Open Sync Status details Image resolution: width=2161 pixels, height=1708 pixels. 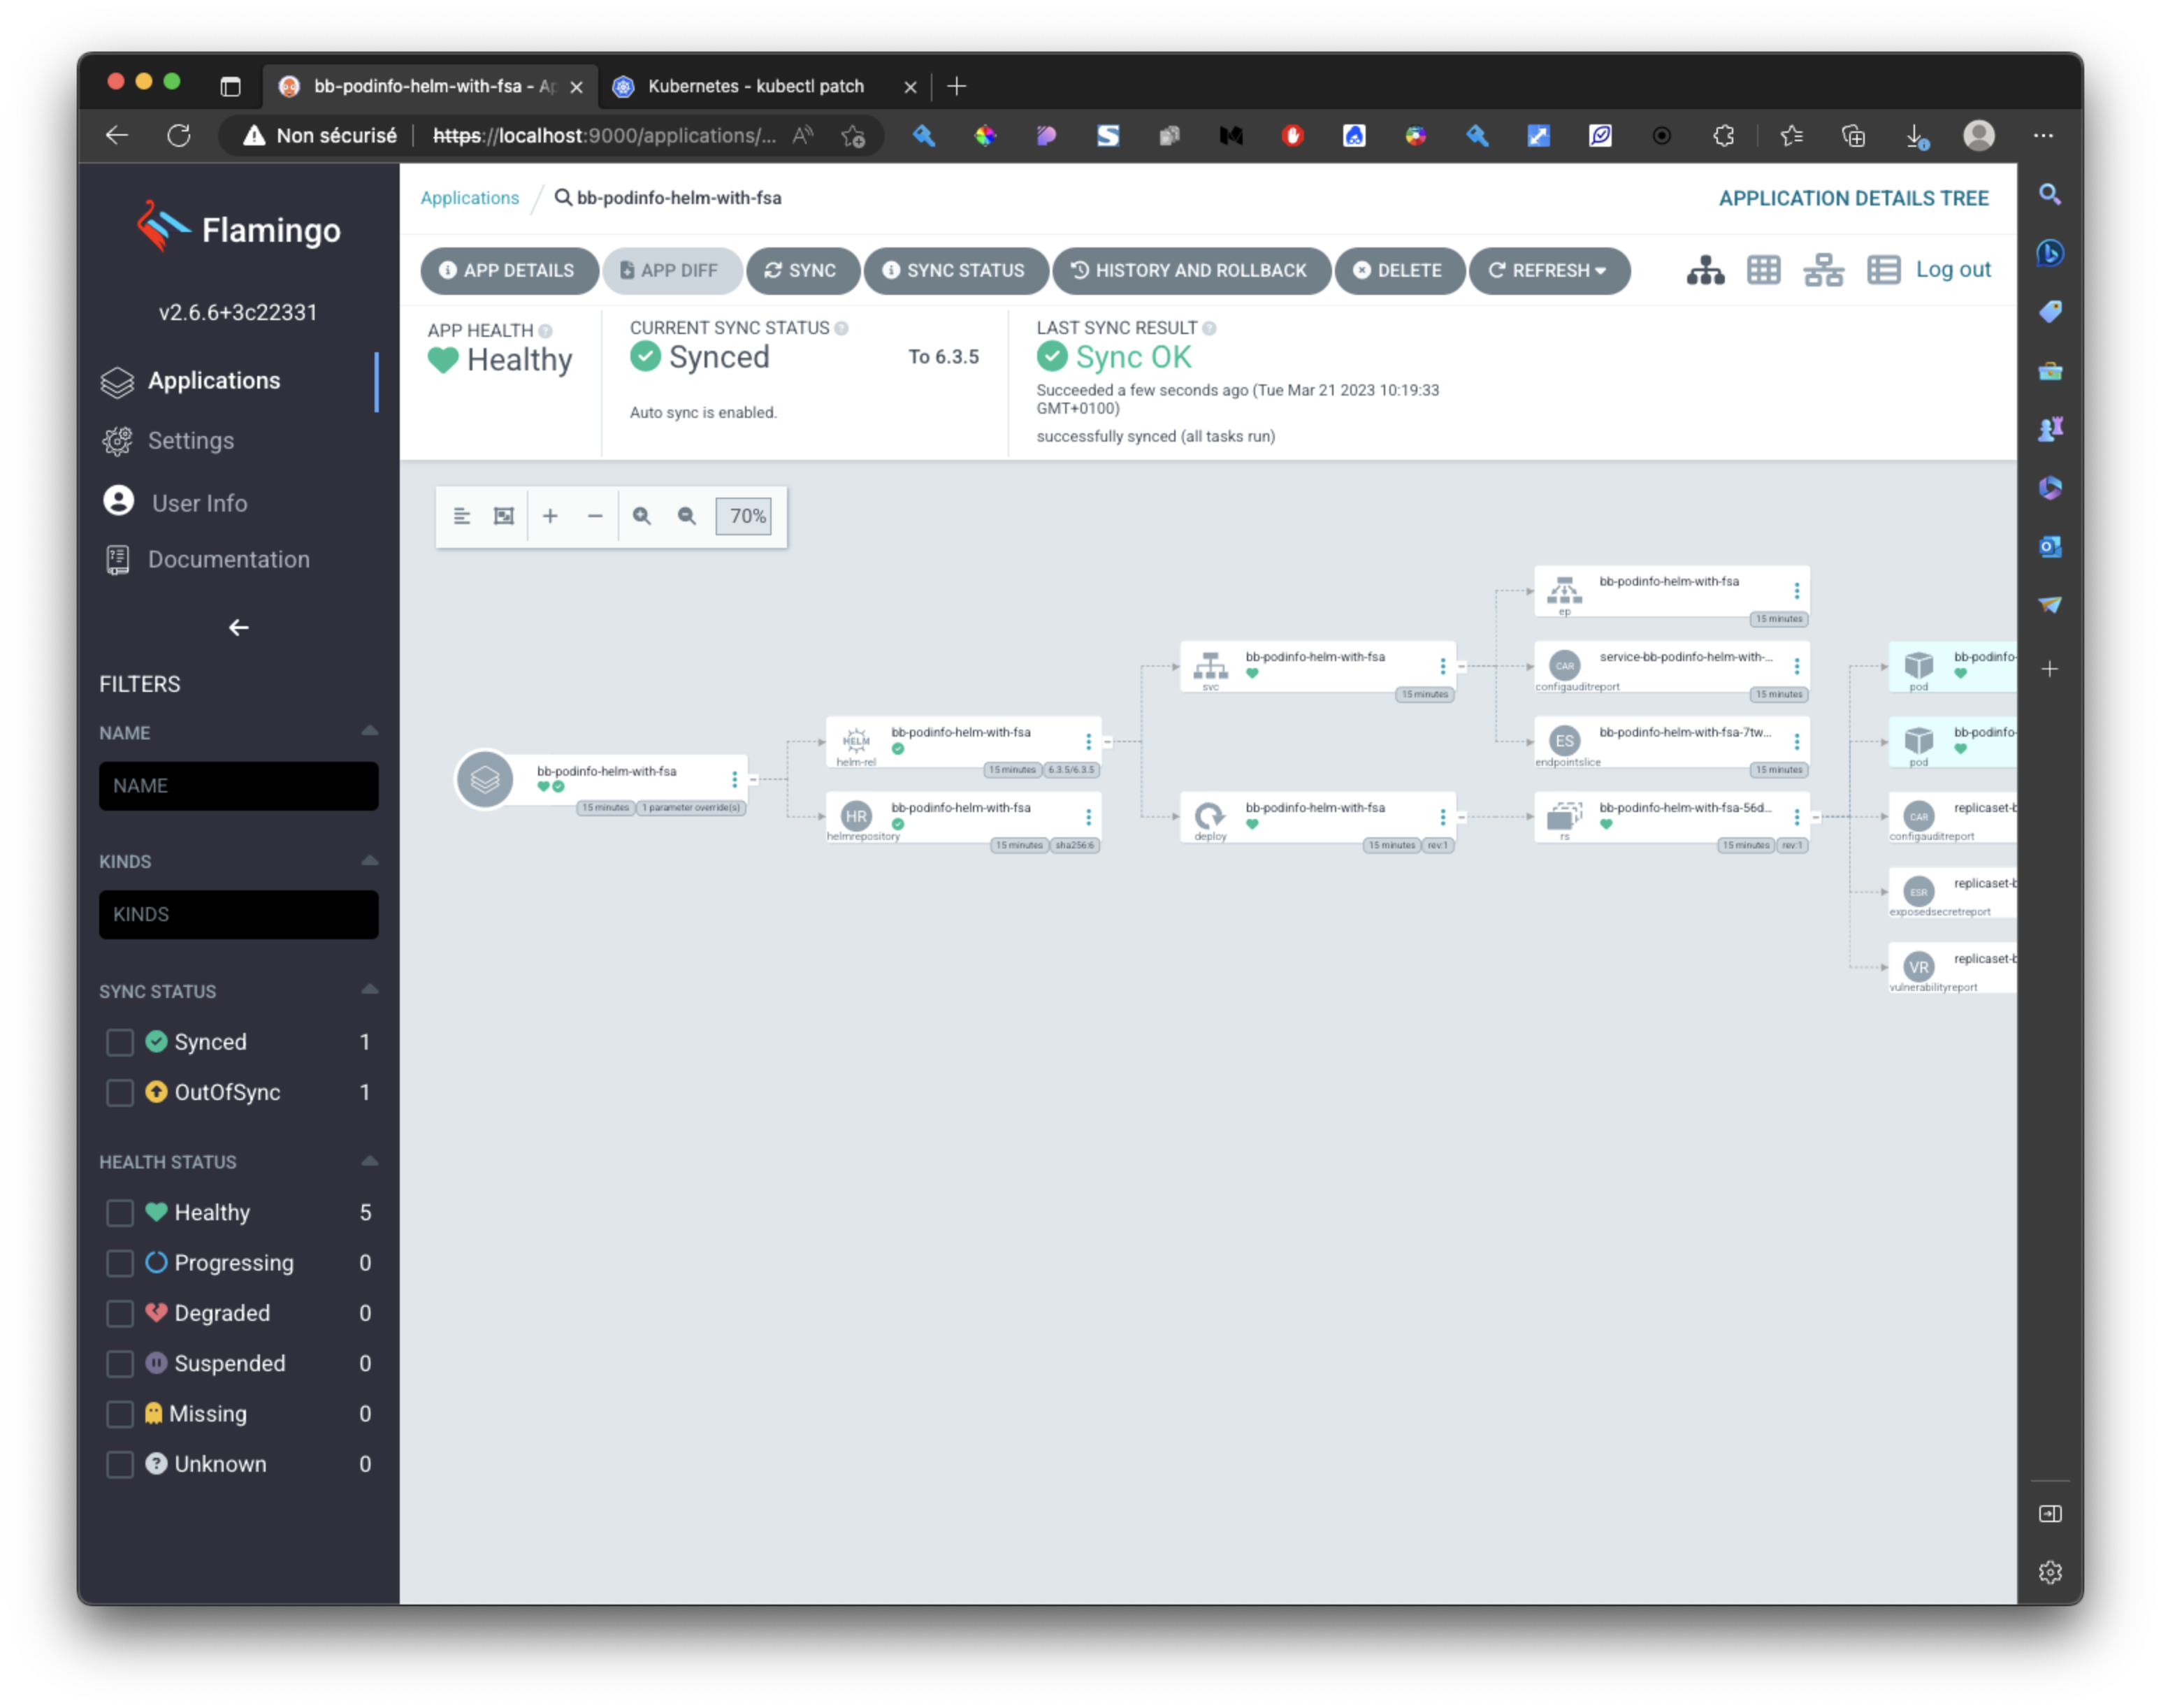(955, 270)
